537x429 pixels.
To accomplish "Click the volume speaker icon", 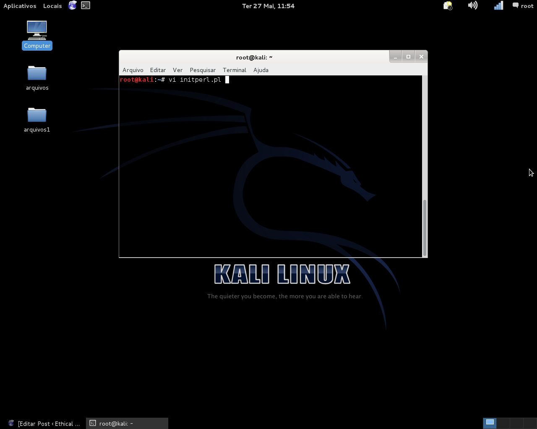I will tap(473, 5).
